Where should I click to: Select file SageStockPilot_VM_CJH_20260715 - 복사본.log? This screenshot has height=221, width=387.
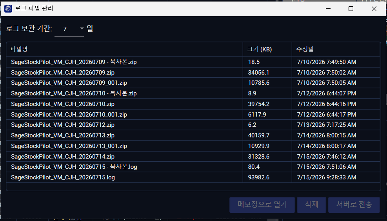click(x=74, y=167)
